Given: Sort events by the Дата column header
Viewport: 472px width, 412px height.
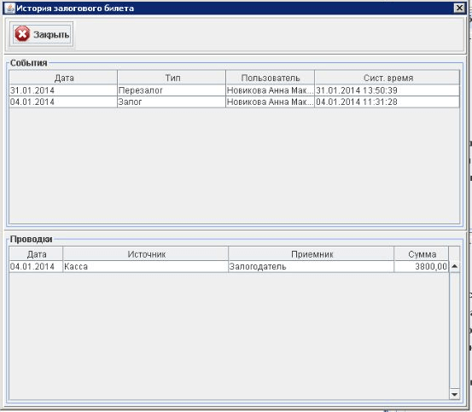Looking at the screenshot, I should 63,78.
